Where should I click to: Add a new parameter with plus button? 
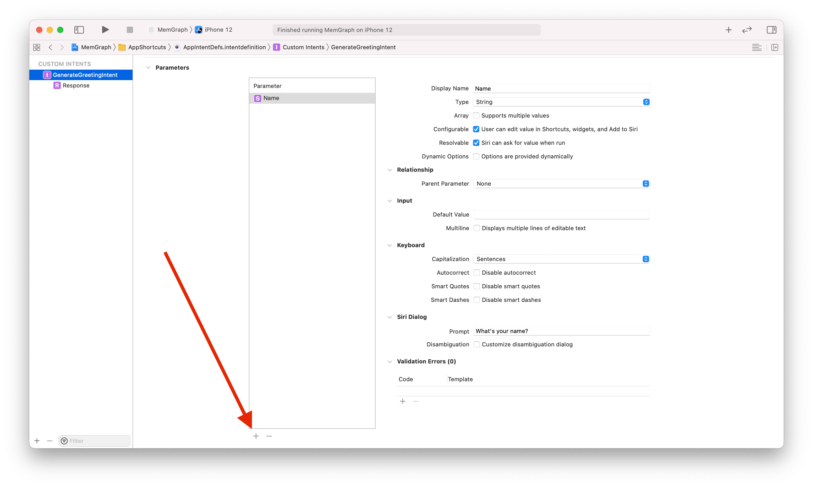coord(256,436)
